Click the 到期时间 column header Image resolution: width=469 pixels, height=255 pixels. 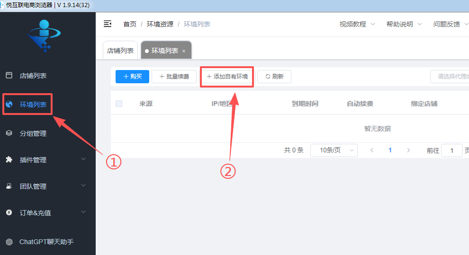(x=305, y=104)
